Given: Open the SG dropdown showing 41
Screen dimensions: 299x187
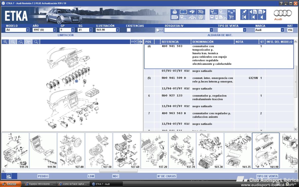Looking at the screenshot, I should [x=91, y=30].
